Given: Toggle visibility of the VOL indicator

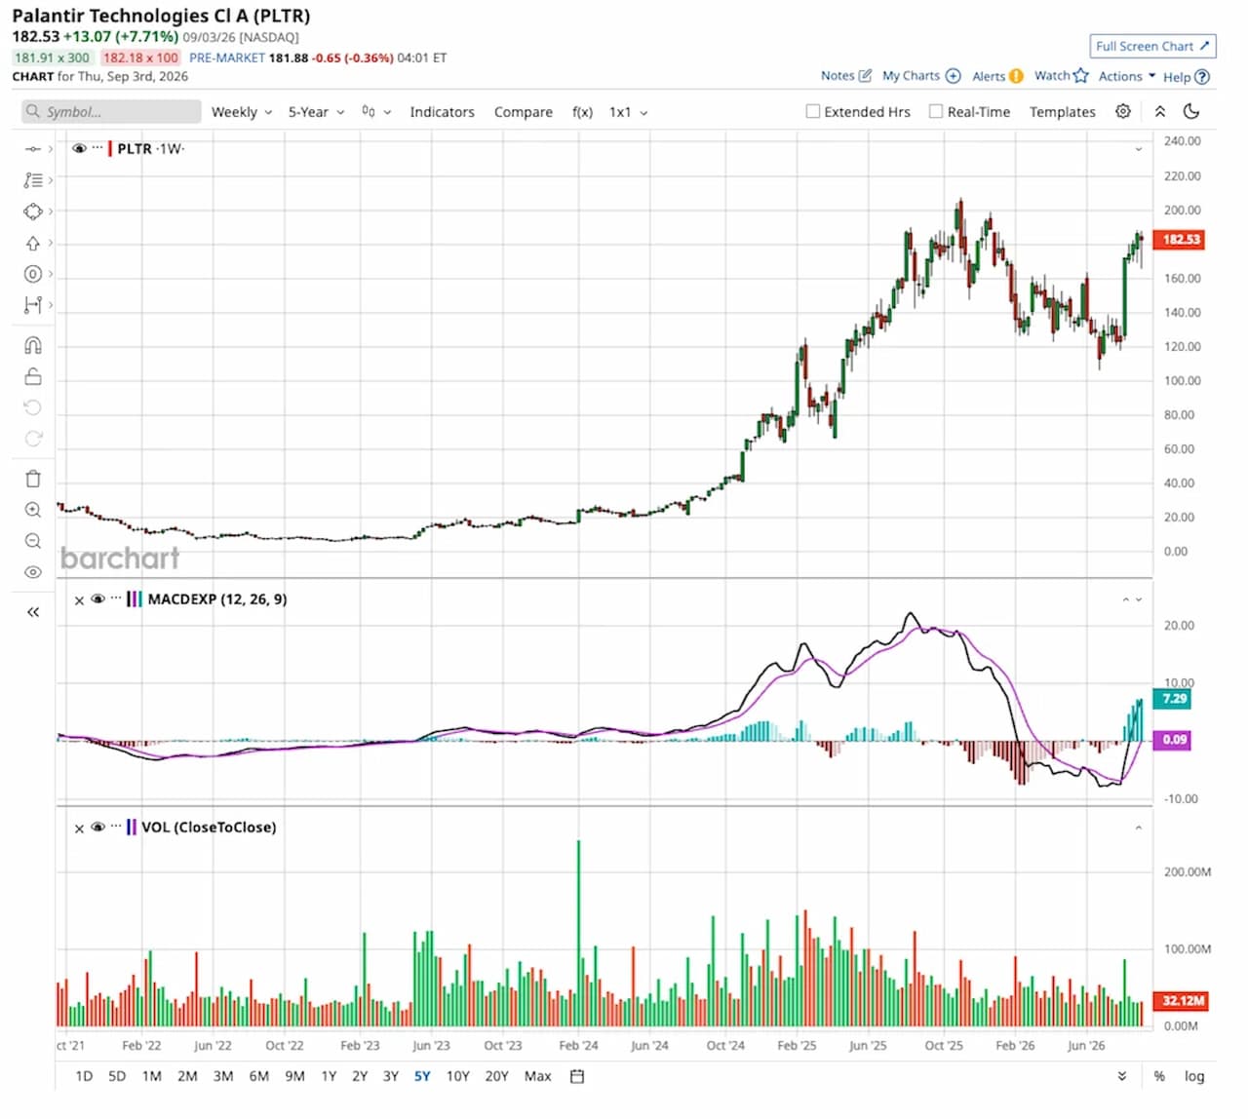Looking at the screenshot, I should click(97, 828).
